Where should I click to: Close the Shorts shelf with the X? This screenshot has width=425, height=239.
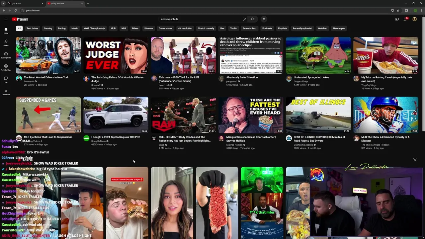coord(415,160)
